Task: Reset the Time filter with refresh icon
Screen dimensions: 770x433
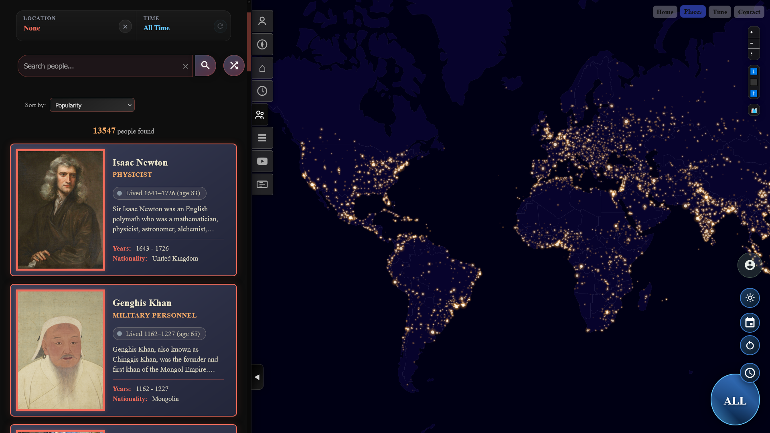Action: point(220,26)
